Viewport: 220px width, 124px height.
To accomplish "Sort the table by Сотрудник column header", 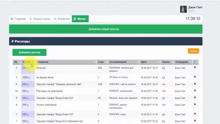I will 183,62.
